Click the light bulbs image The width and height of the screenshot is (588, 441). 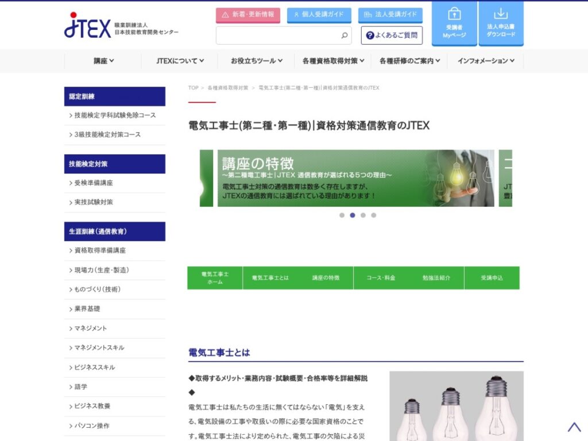pos(457,406)
